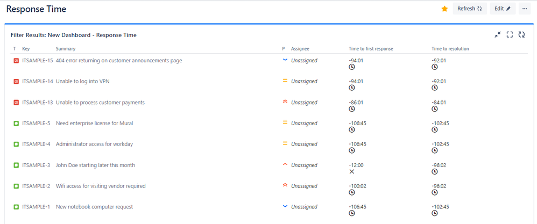Open 'Unable to log into VPN' summary
537x224 pixels.
point(82,82)
